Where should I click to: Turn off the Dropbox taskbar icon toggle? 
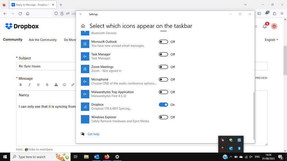(x=163, y=104)
